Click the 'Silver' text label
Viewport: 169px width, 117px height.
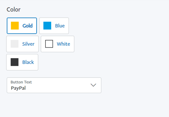click(x=28, y=44)
